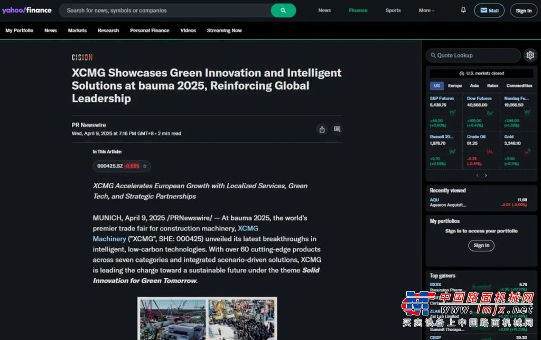Select the Commodities markets tab
541x340 pixels.
point(519,86)
